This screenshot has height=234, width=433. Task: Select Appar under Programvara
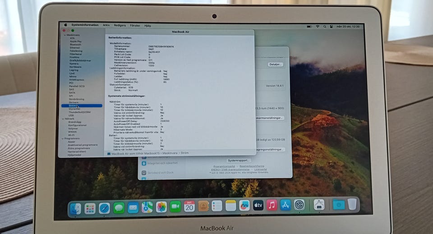tap(71, 142)
